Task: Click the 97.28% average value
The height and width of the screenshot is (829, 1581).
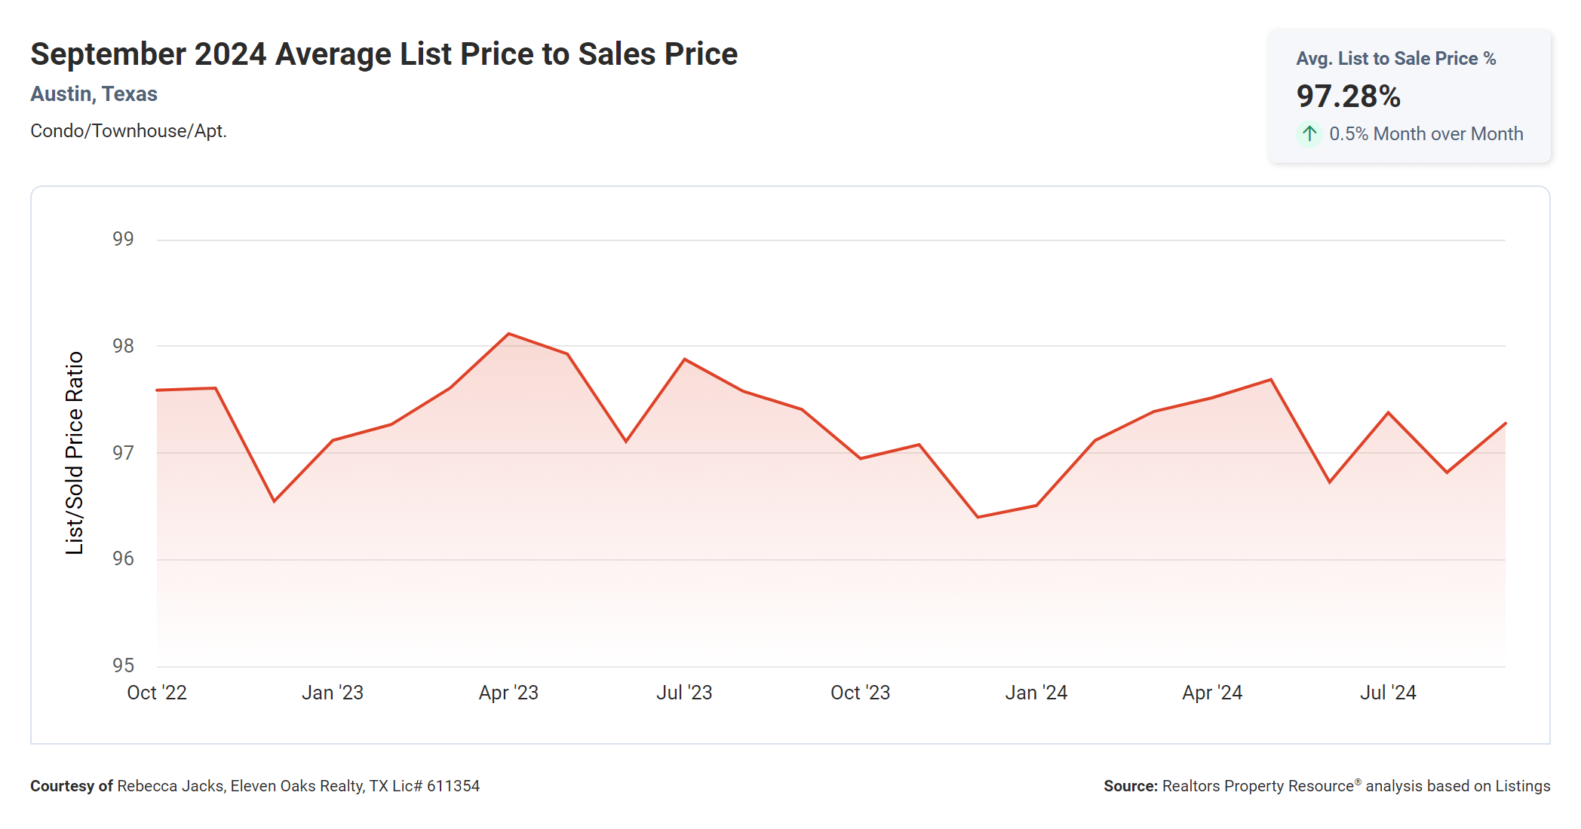Action: tap(1348, 96)
